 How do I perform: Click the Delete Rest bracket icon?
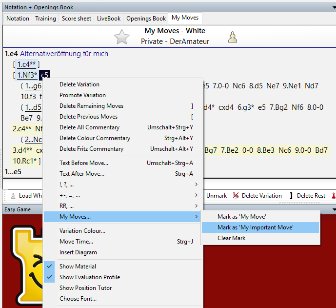coord(291,196)
